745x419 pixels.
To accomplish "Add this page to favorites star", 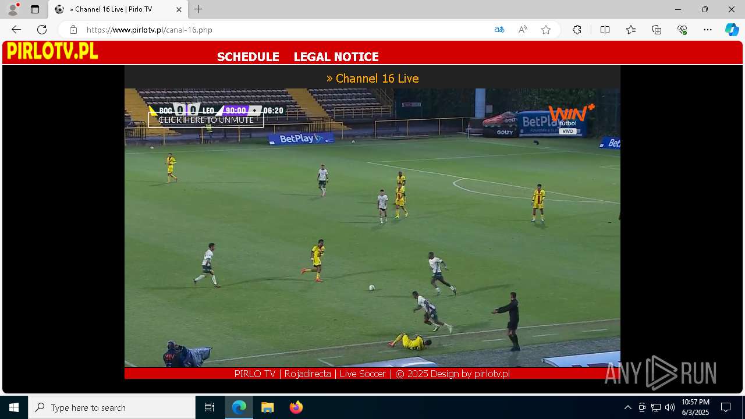I will click(x=546, y=30).
